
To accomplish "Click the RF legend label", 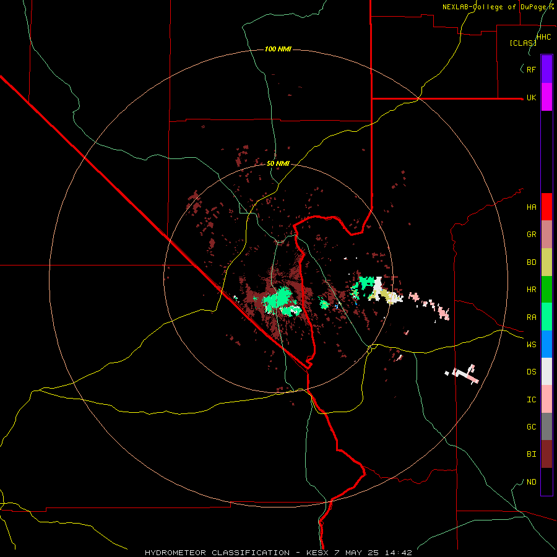I will (x=532, y=70).
